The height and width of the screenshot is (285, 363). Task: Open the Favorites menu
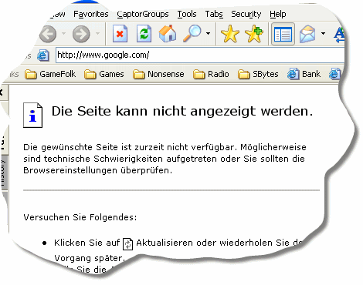(91, 14)
